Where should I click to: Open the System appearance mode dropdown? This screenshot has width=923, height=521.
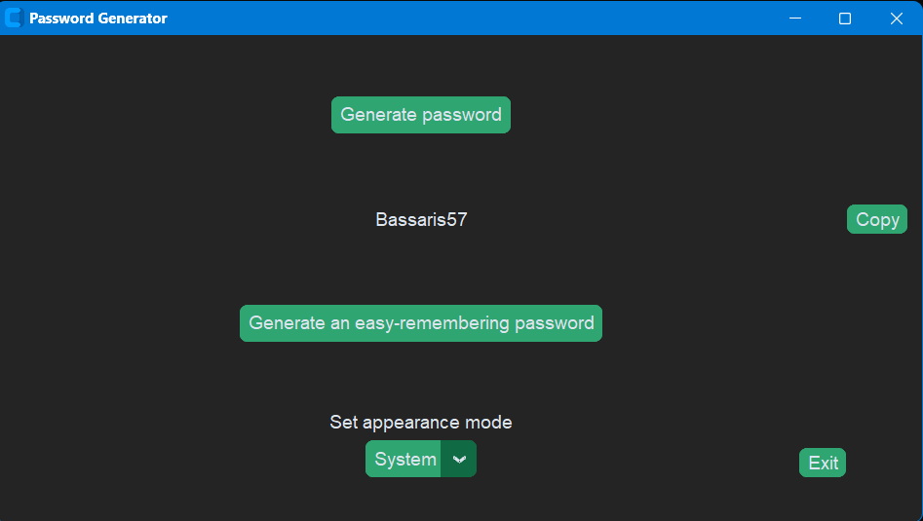coord(421,459)
